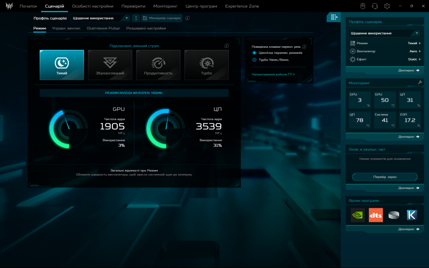Select Турбо Увімк./Вимк. radio option
The image size is (429, 268).
[254, 60]
